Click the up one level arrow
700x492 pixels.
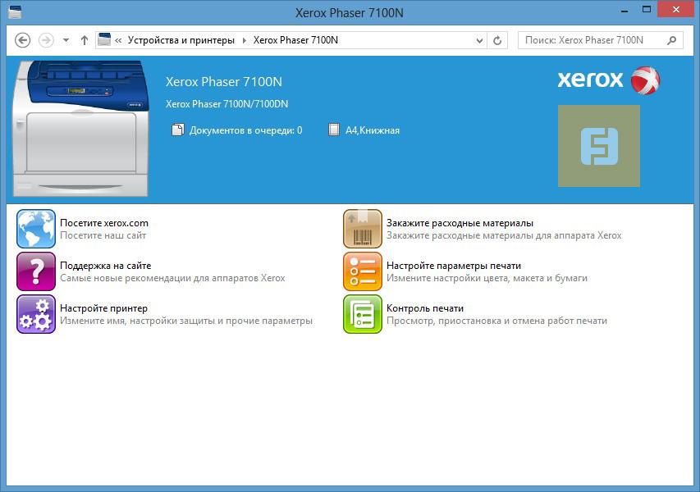[x=84, y=39]
